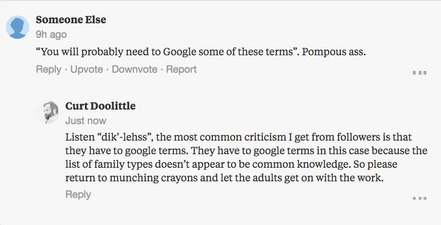Reply to Someone Else's comment
This screenshot has height=225, width=441.
48,69
